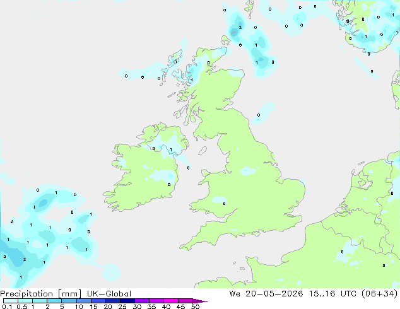The height and width of the screenshot is (309, 400).
Task: Click the '0.5' legend scale number
Action: (22, 306)
